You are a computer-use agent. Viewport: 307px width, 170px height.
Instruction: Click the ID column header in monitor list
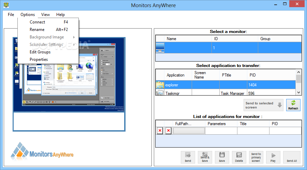[x=235, y=39]
